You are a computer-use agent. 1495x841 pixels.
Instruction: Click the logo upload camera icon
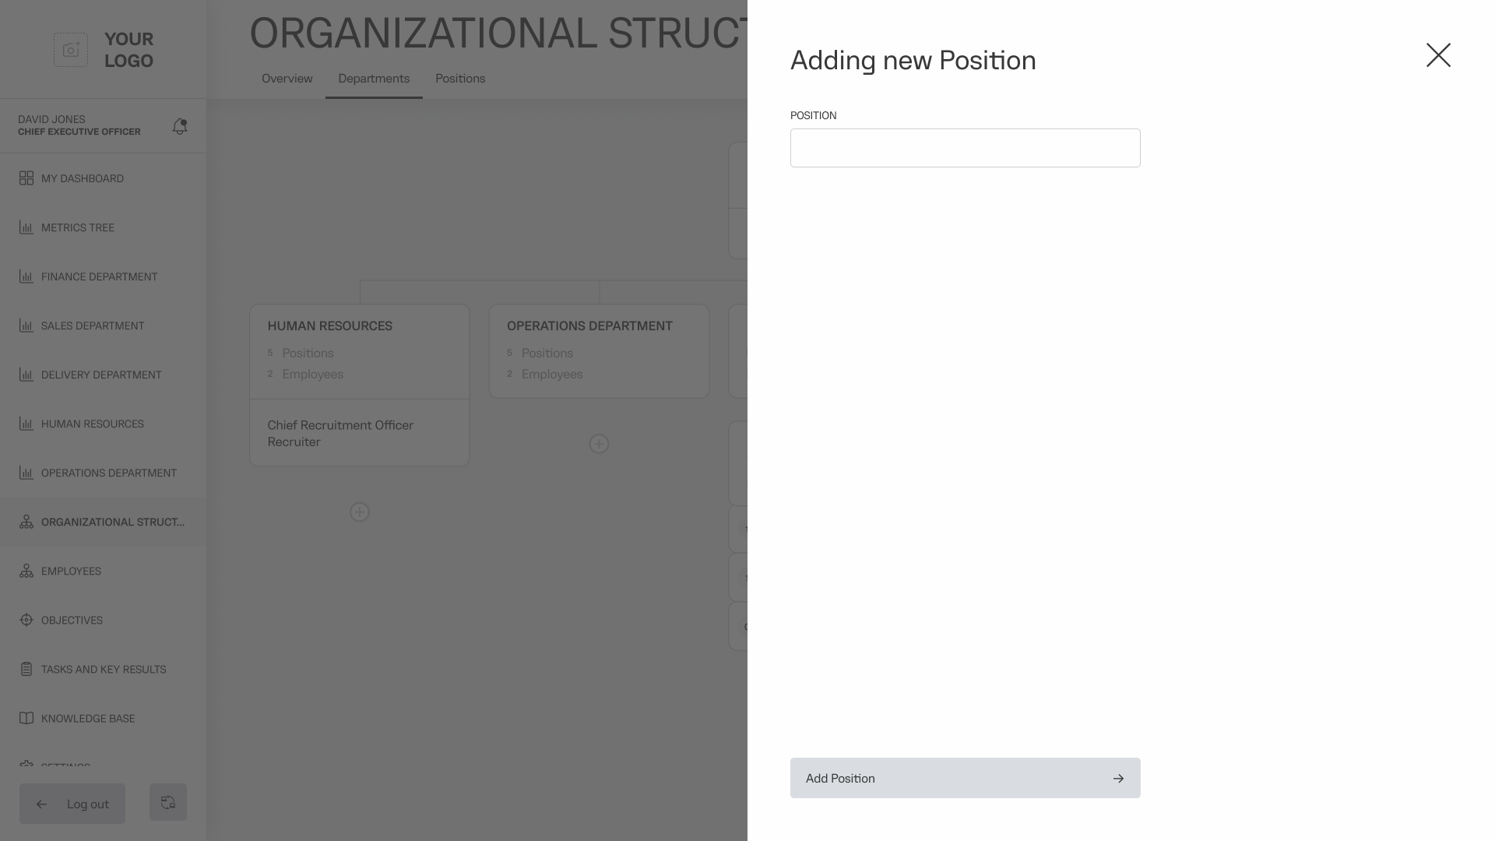(71, 50)
